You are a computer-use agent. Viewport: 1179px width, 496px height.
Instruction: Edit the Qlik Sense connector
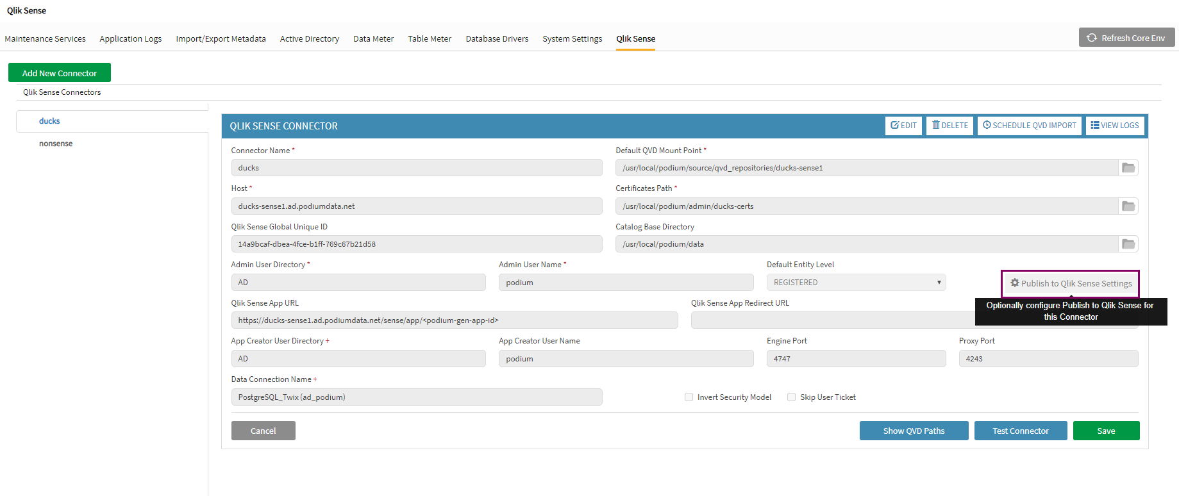(x=903, y=126)
